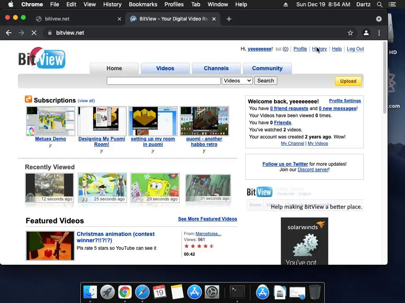Open Designing My Puomi Room thumbnail

coord(102,121)
